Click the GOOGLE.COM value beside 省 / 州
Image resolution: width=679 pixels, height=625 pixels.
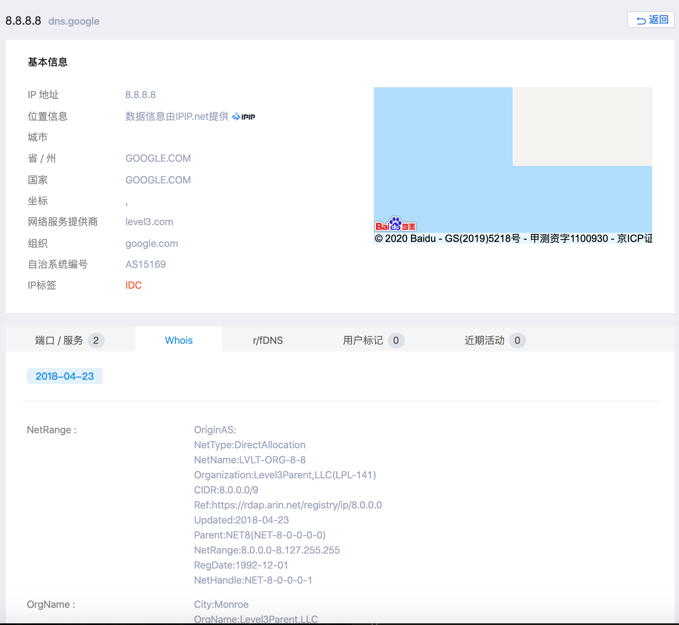coord(158,158)
